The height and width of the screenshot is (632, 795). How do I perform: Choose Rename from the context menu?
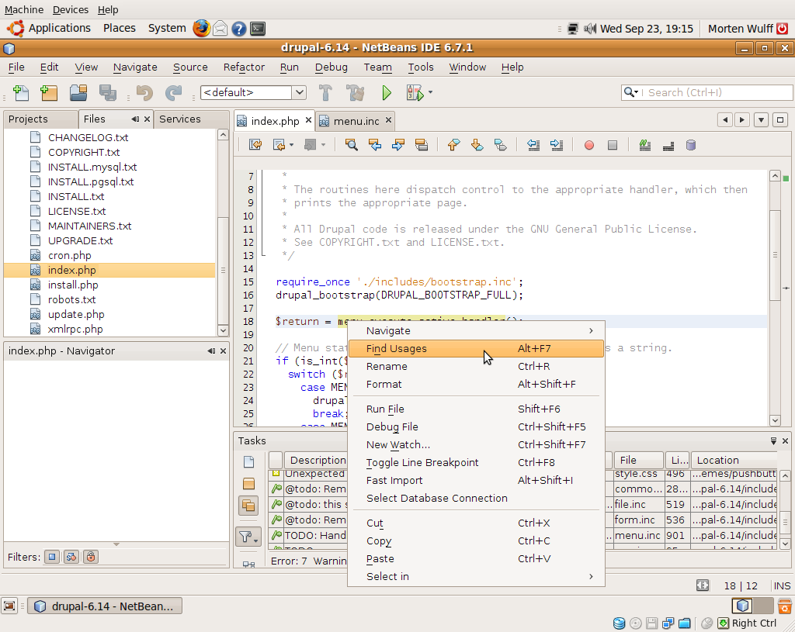476,366
